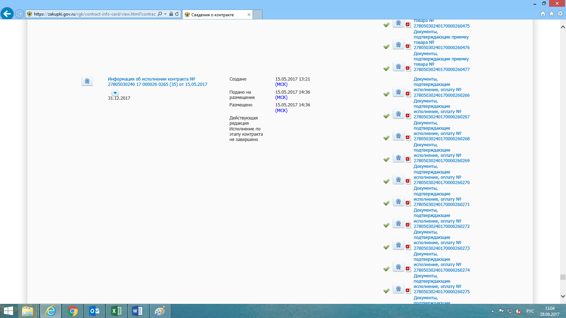Click the first (МСК) link under Создано
Screen dimensions: 566x318
[x=281, y=84]
